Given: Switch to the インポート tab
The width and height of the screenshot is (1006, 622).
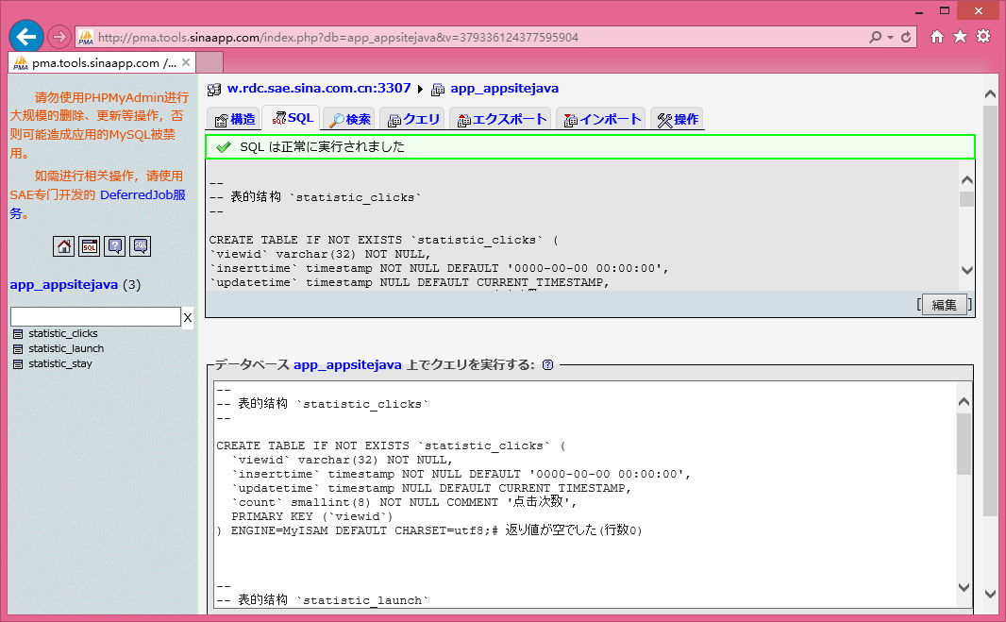Looking at the screenshot, I should point(601,119).
